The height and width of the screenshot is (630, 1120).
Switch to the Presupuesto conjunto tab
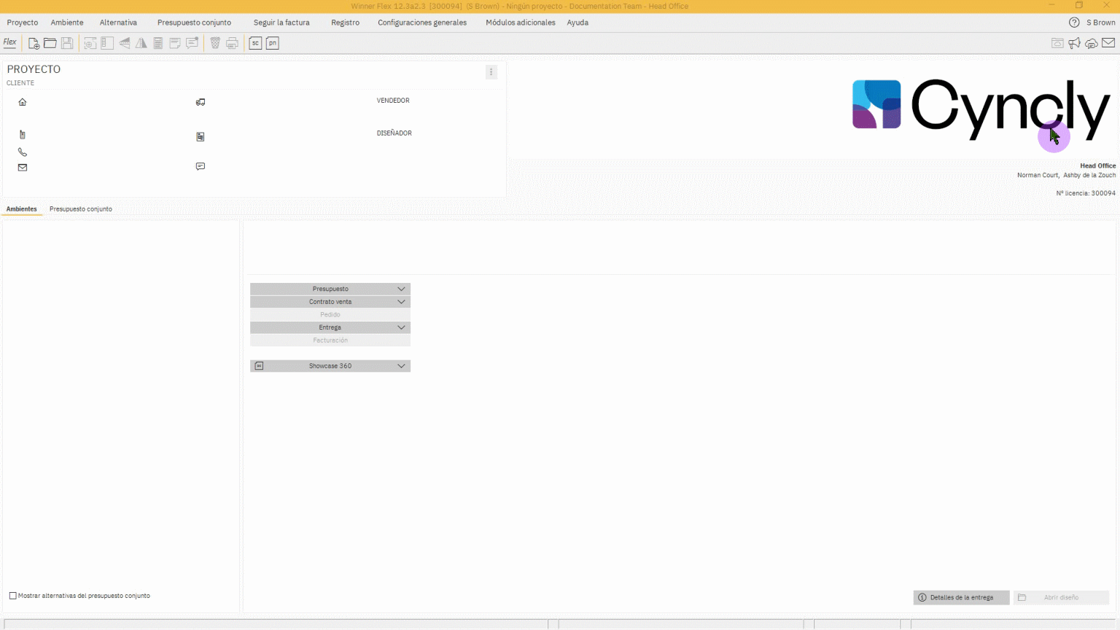point(81,209)
